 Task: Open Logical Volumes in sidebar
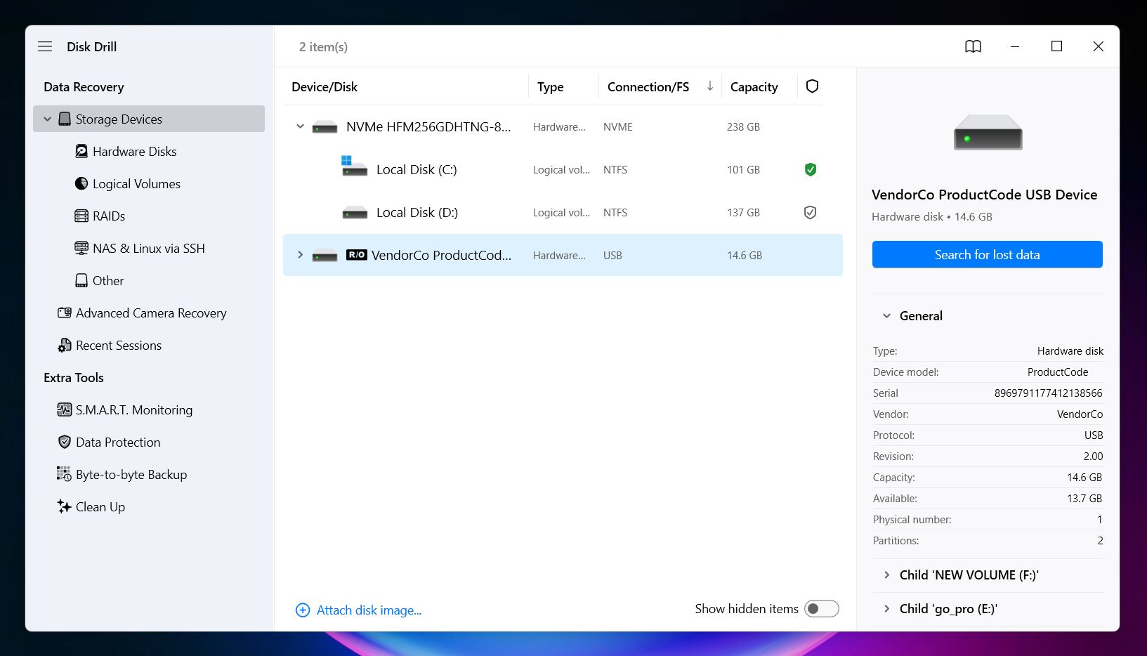(x=136, y=183)
